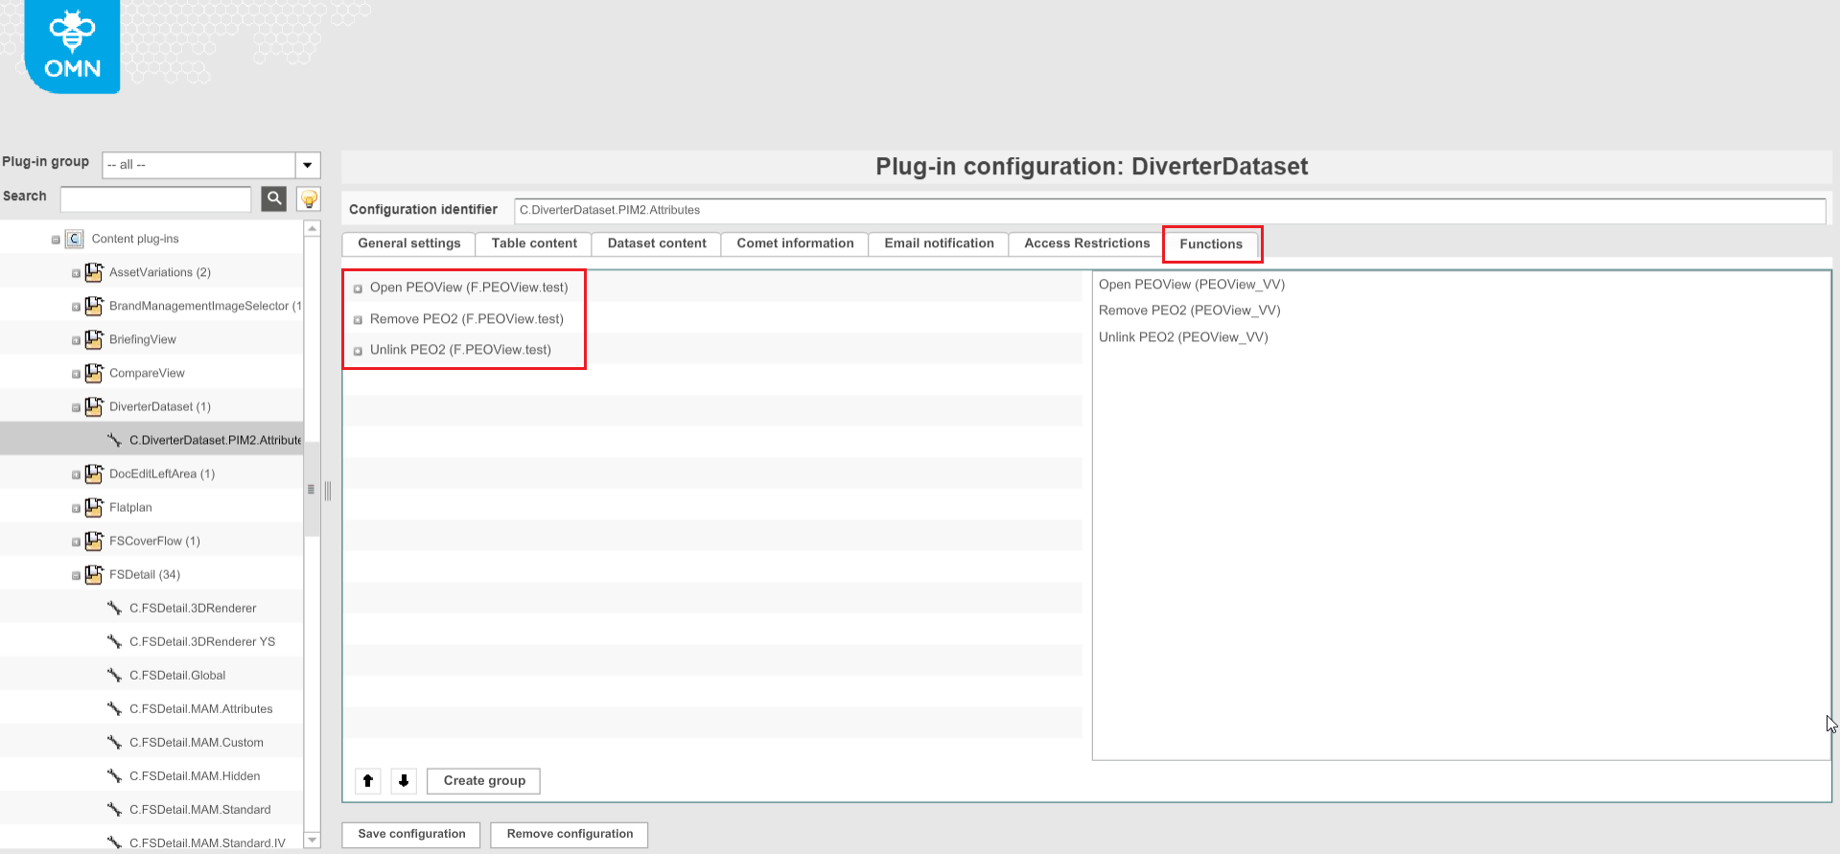Click Save configuration button
The height and width of the screenshot is (854, 1840).
[x=411, y=834]
